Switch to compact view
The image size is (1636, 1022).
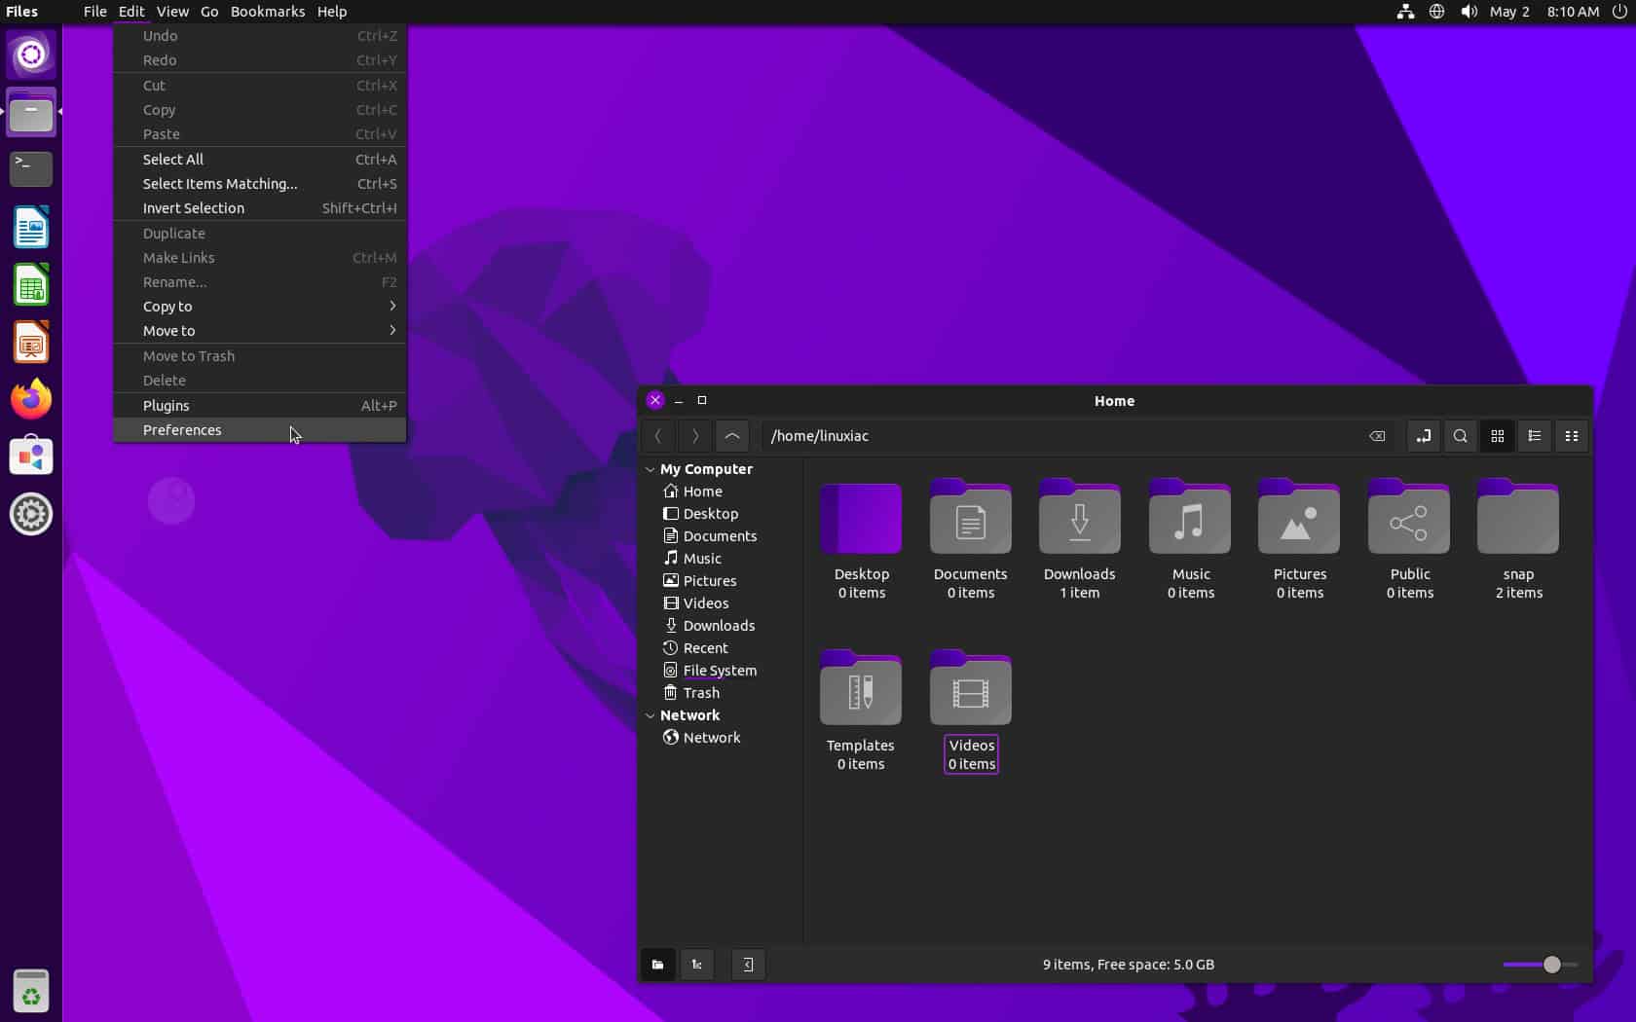pos(1571,436)
